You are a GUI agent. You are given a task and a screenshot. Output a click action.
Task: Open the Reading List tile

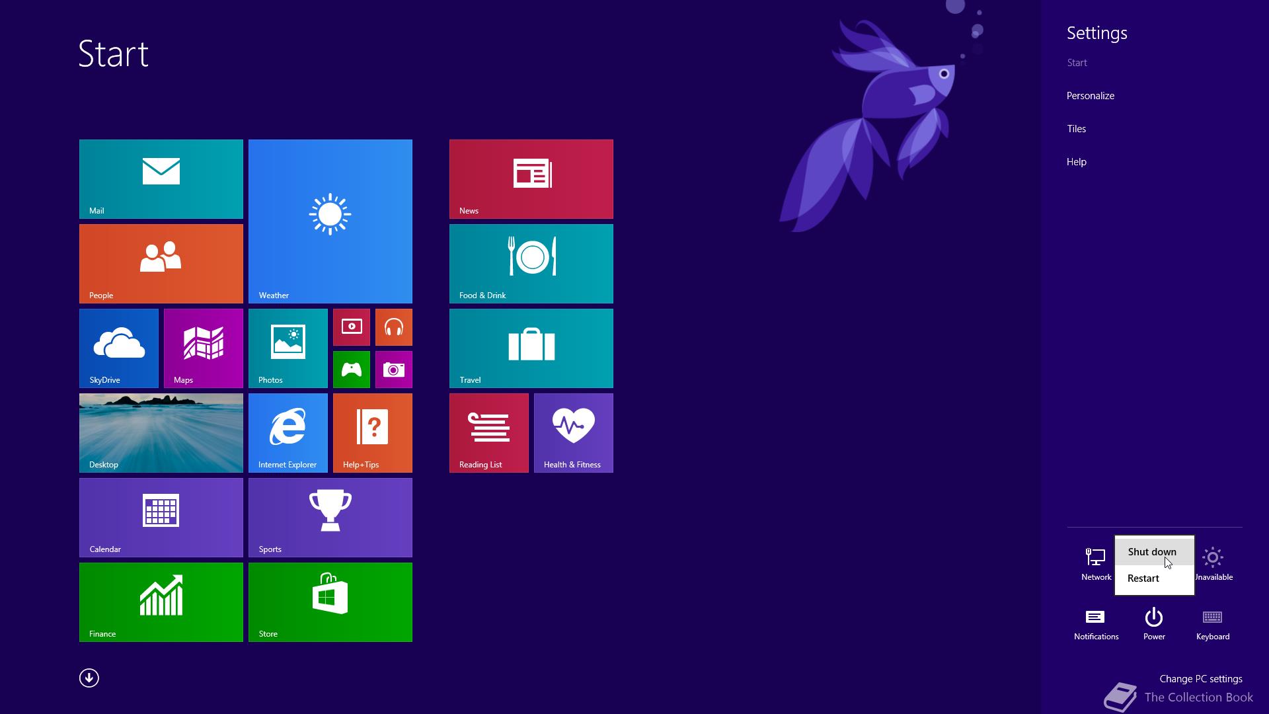(489, 433)
